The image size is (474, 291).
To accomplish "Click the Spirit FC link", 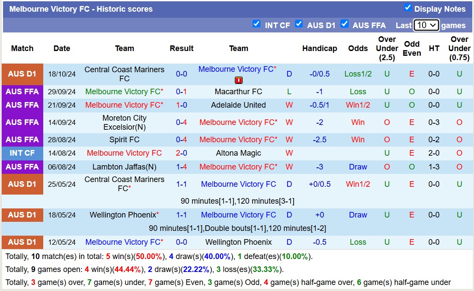I will click(124, 139).
